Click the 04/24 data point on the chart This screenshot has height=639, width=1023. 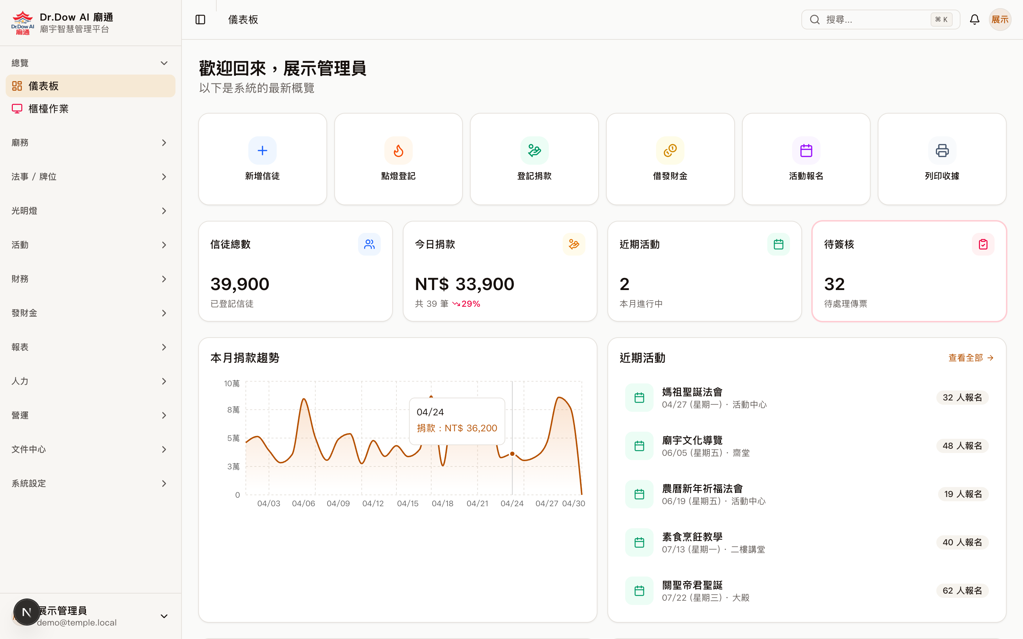coord(512,453)
